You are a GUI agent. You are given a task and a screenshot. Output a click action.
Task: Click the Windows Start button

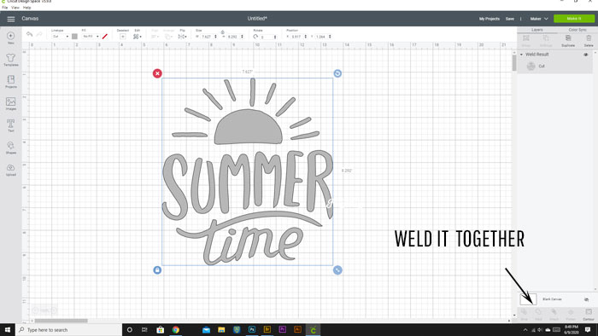(7, 329)
